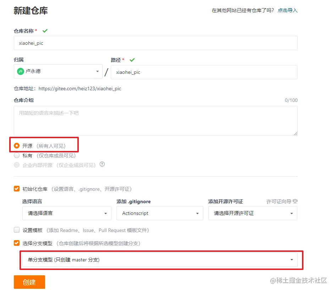335x292 pixels.
Task: Click the 新建仓库 page heading
Action: pyautogui.click(x=31, y=11)
